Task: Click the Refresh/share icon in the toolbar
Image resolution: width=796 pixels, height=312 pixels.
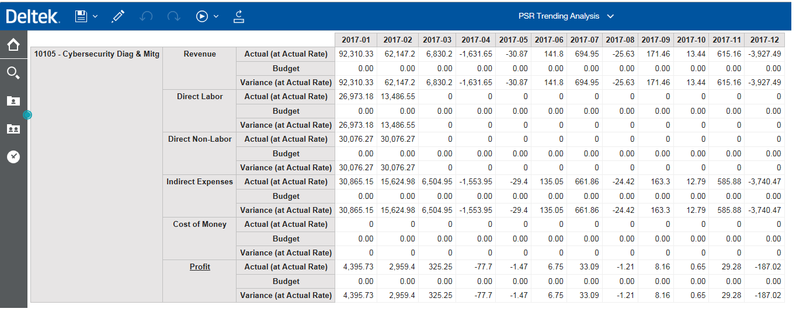Action: pyautogui.click(x=238, y=16)
